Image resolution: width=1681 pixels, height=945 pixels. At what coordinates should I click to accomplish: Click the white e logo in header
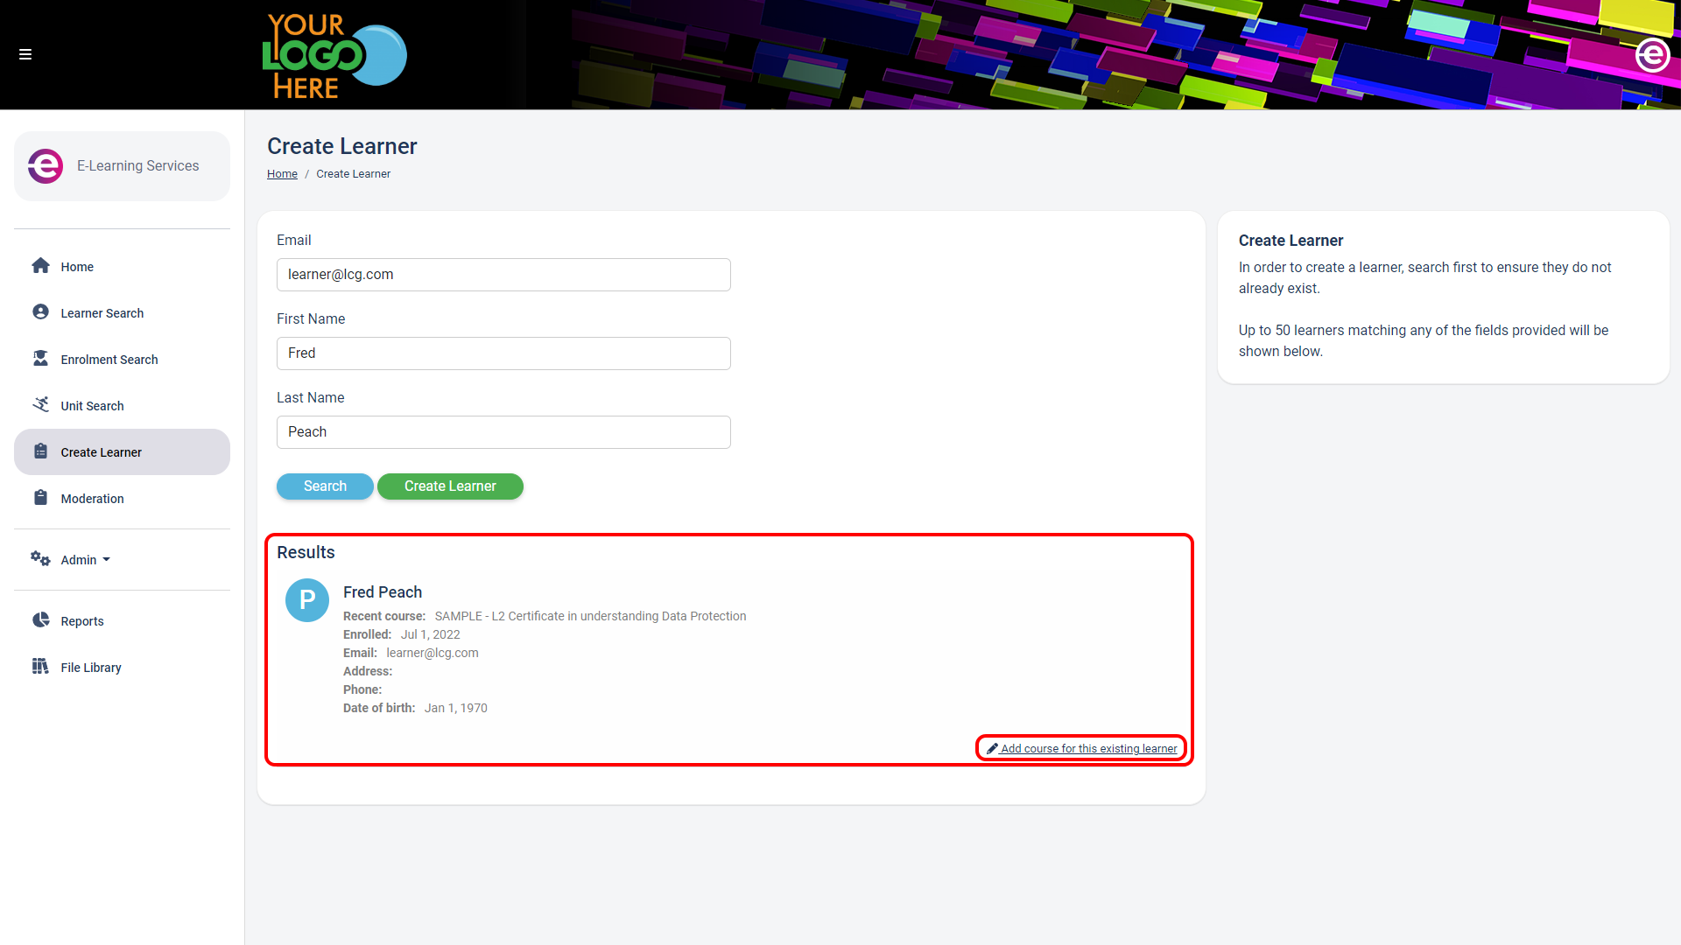1652,55
